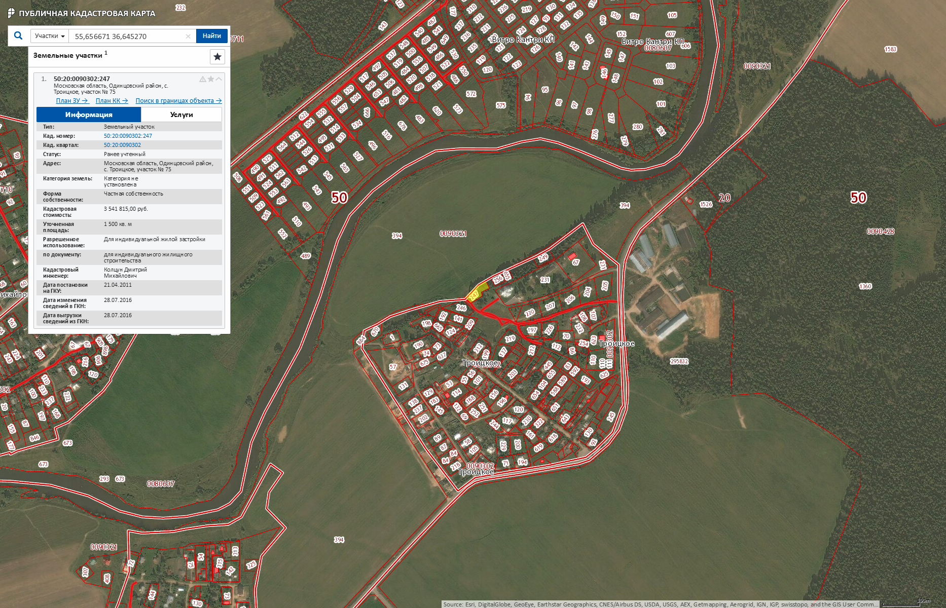Image resolution: width=946 pixels, height=608 pixels.
Task: Open the Участки search type dropdown
Action: coord(50,36)
